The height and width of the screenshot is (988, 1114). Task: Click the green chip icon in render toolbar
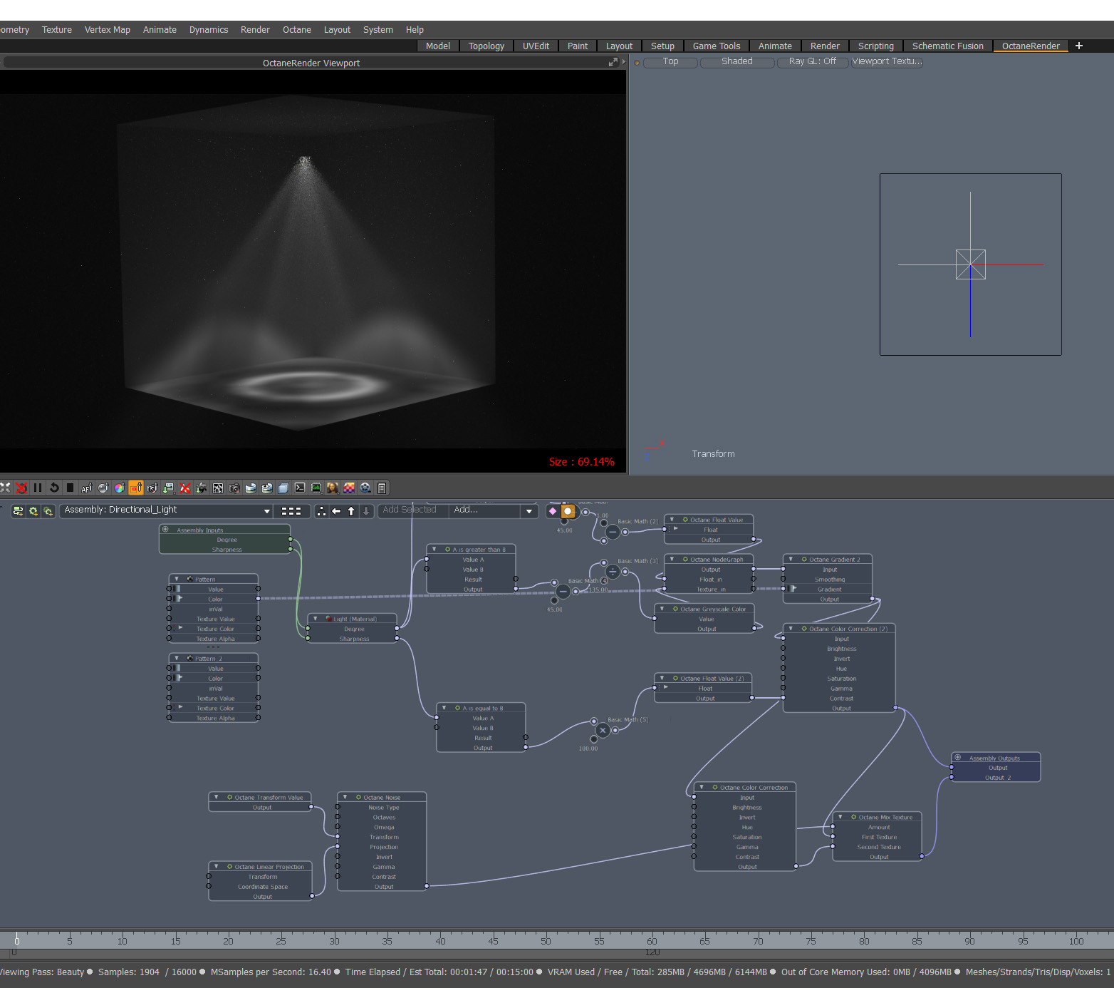316,488
